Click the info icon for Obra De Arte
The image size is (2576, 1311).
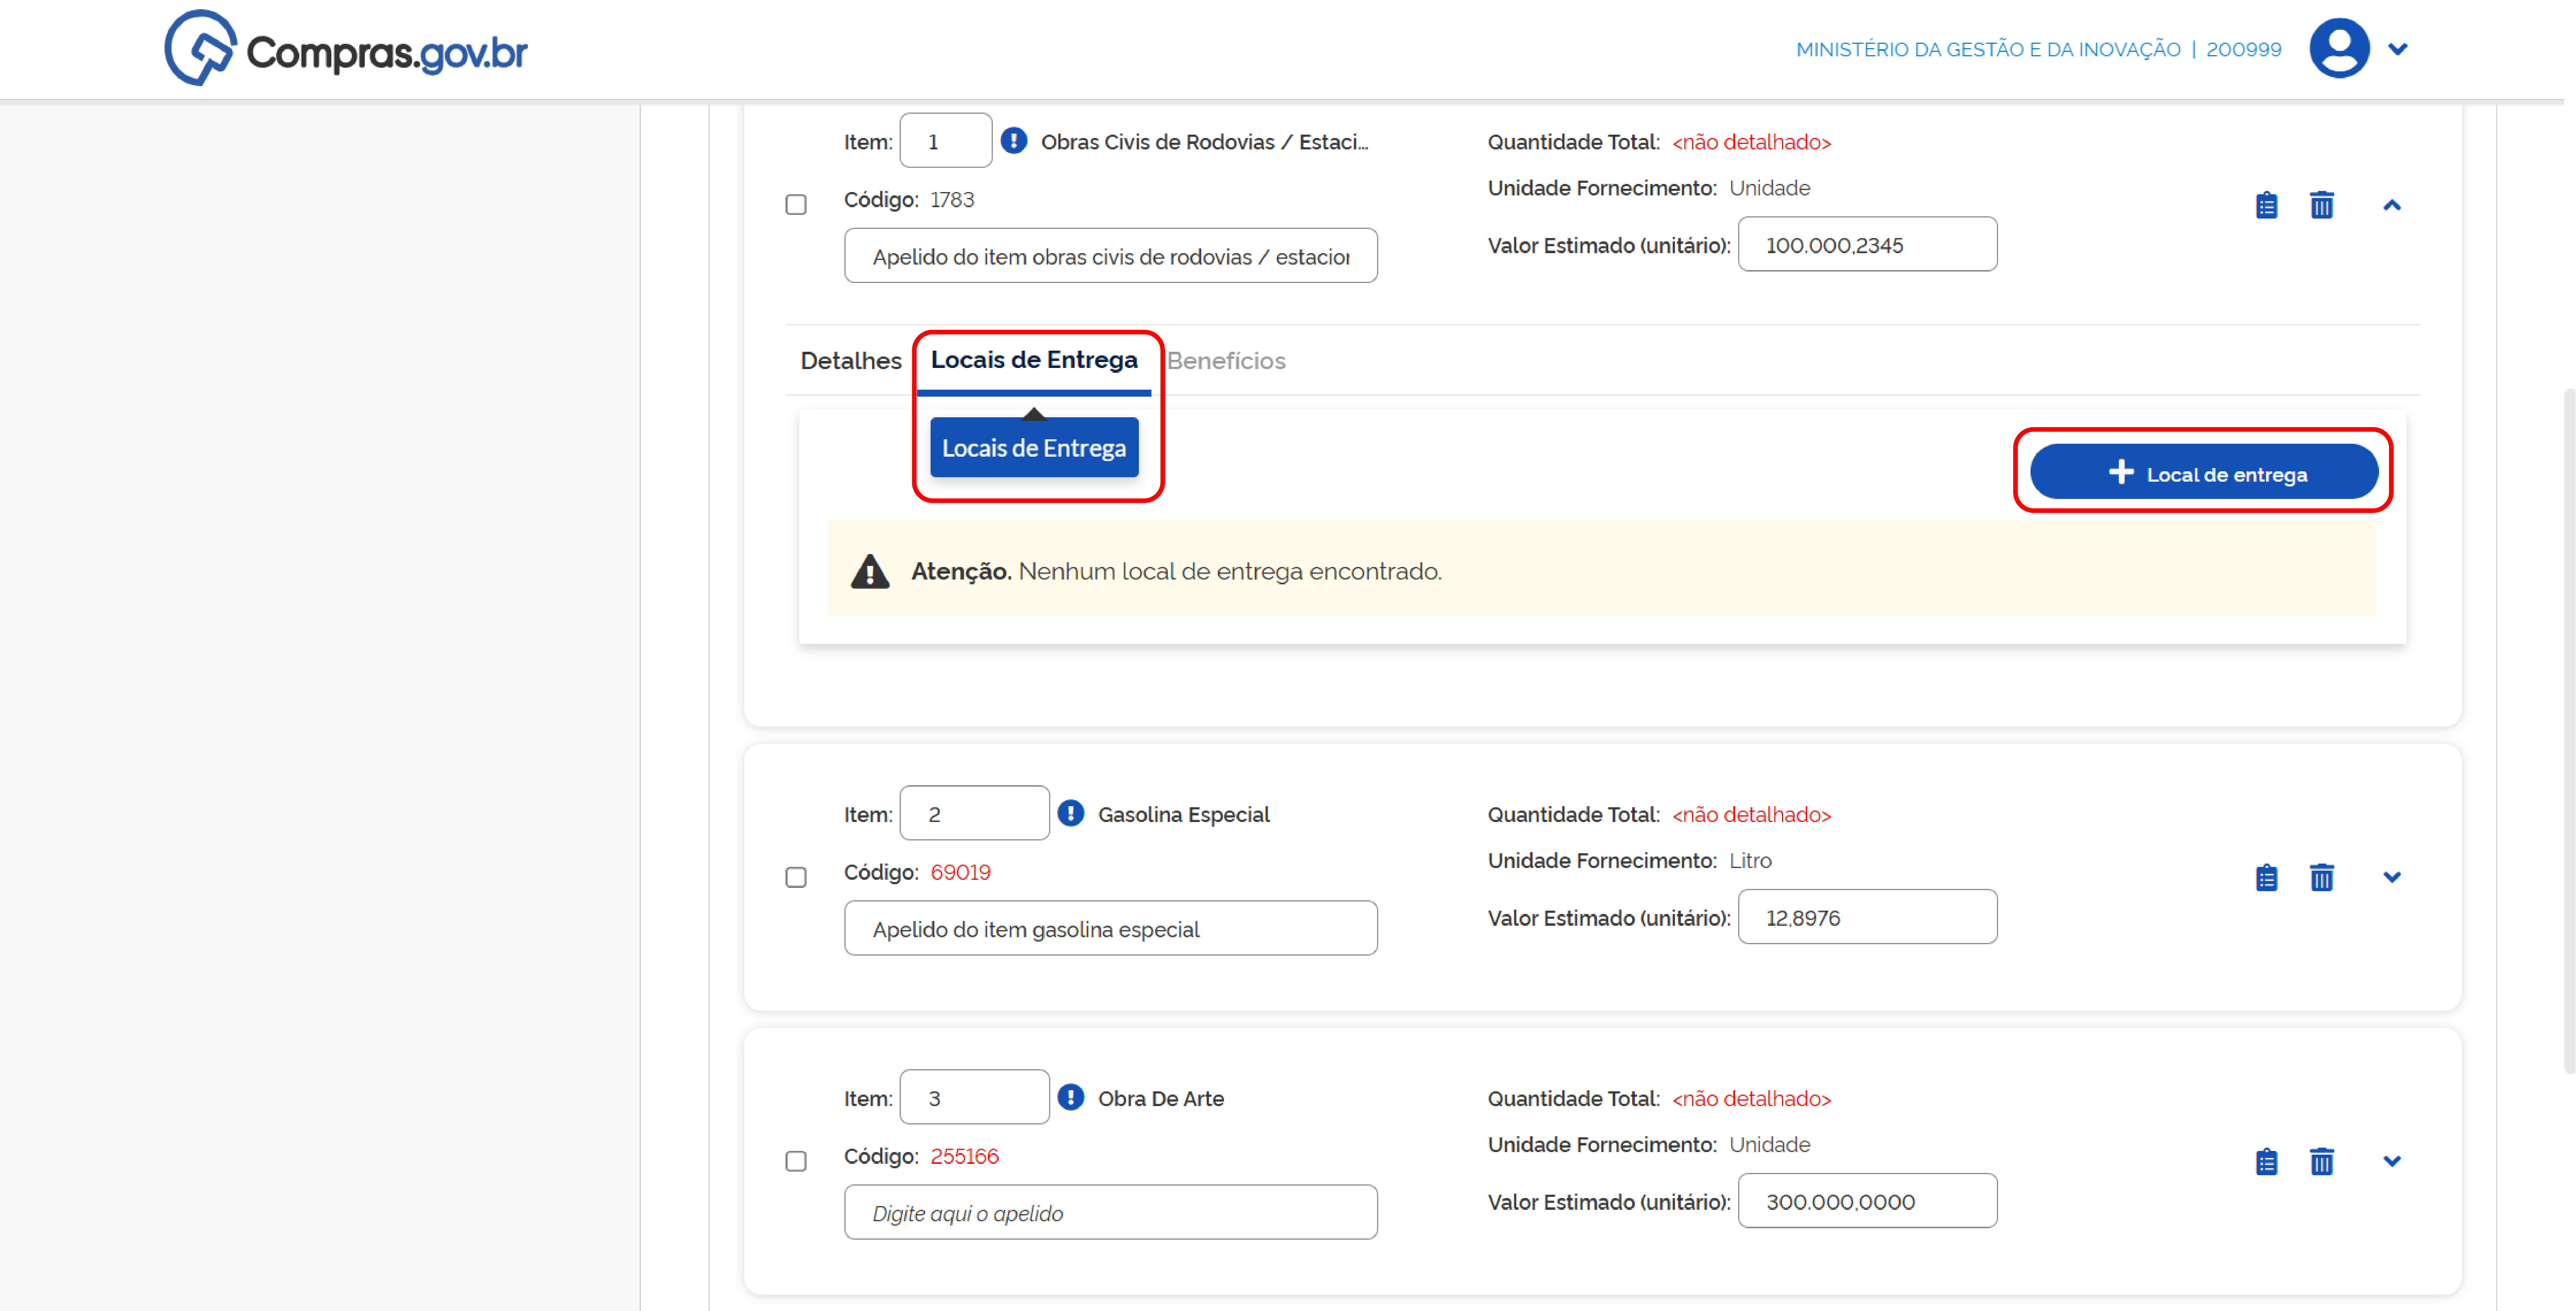tap(1071, 1097)
